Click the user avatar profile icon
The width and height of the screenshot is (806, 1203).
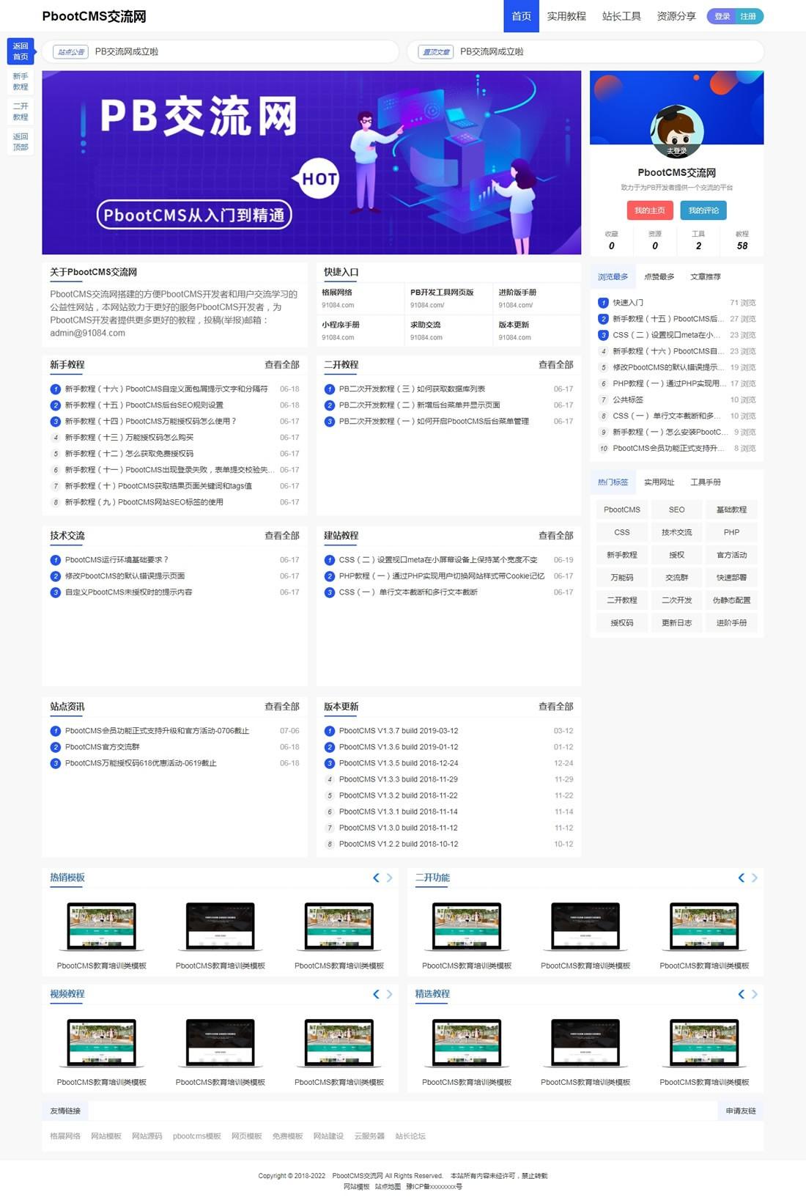coord(676,132)
